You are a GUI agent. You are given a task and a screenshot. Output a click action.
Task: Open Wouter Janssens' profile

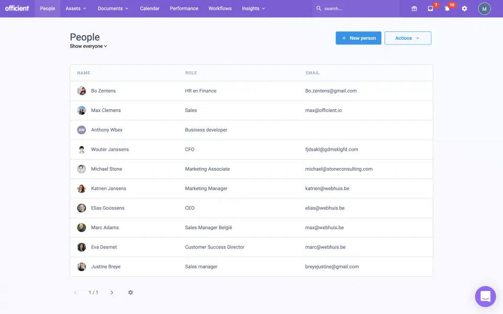pos(110,150)
